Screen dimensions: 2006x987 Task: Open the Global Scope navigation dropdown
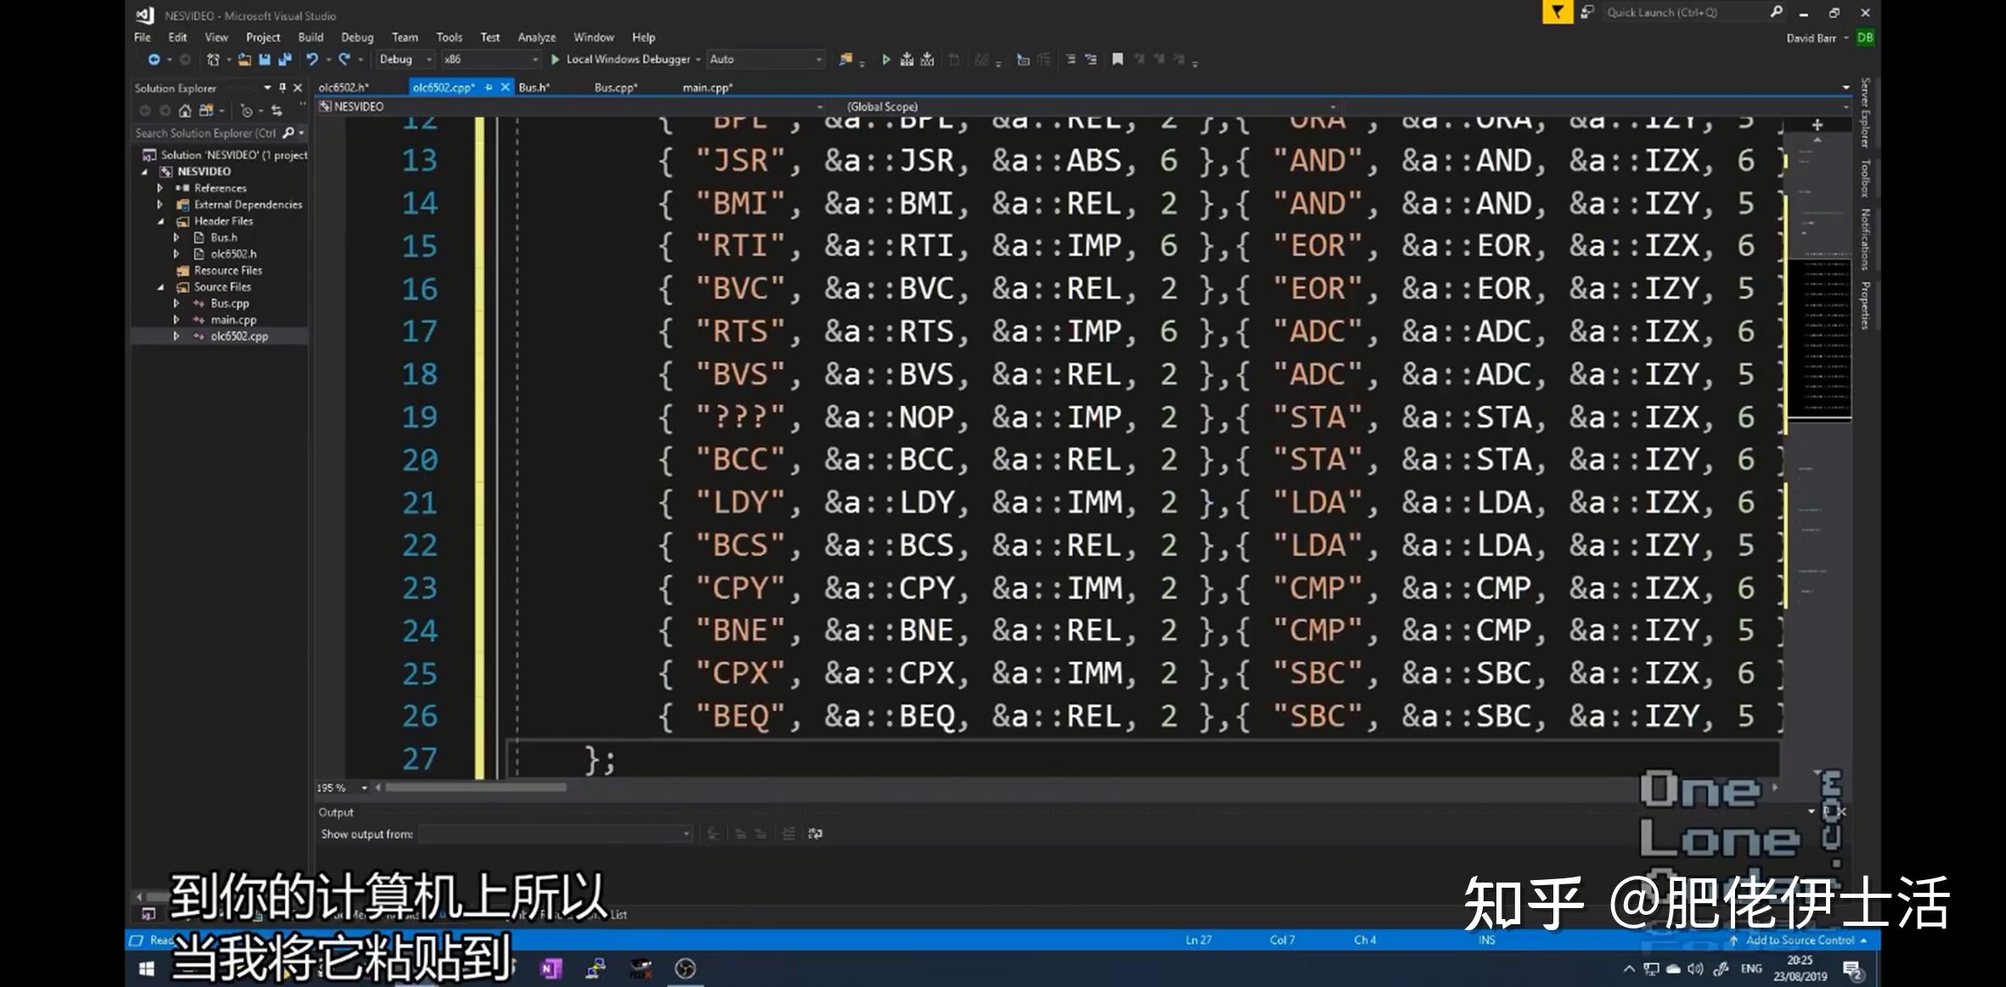point(1091,107)
